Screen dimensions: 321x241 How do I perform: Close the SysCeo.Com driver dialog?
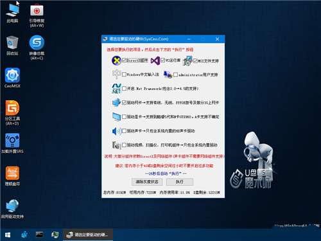coord(218,39)
